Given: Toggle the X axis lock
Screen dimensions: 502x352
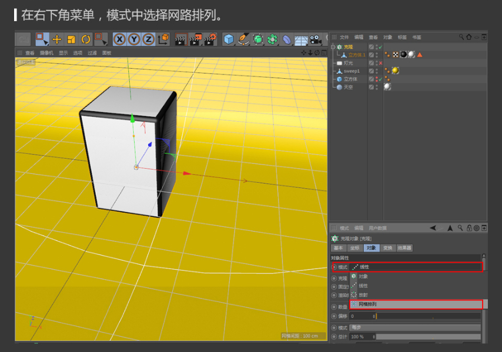Looking at the screenshot, I should (120, 39).
